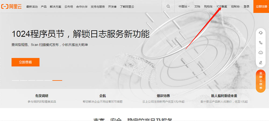Open the headset customer service icon
Screen dimensions: 269x121
pyautogui.click(x=260, y=33)
